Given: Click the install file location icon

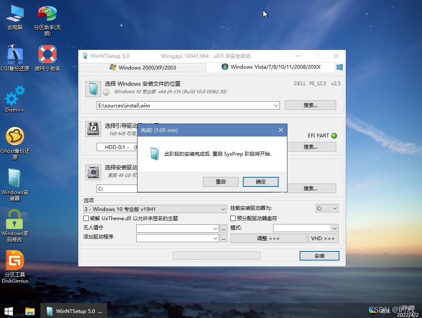Looking at the screenshot, I should 93,89.
